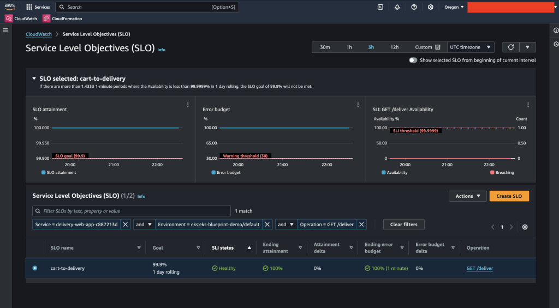Select the 30m time range

tap(325, 47)
